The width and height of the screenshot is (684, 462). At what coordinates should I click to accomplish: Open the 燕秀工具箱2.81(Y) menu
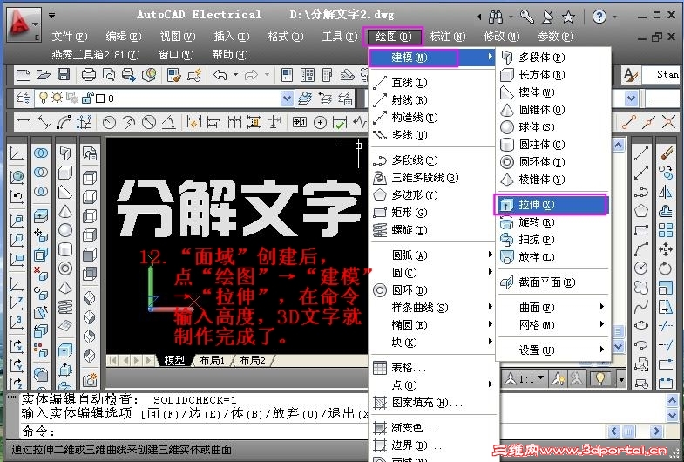point(96,55)
